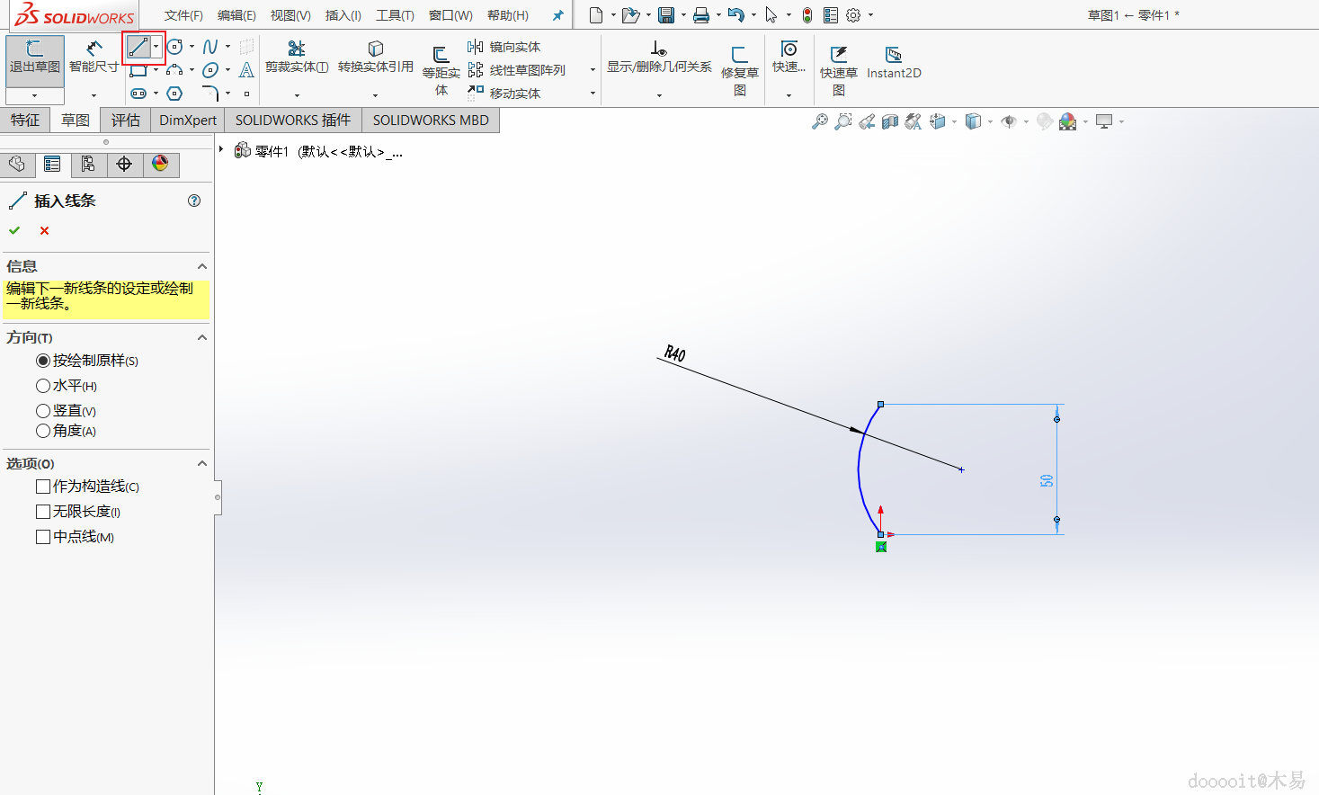Choose the Polygon sketch tool
Viewport: 1319px width, 795px height.
(174, 94)
